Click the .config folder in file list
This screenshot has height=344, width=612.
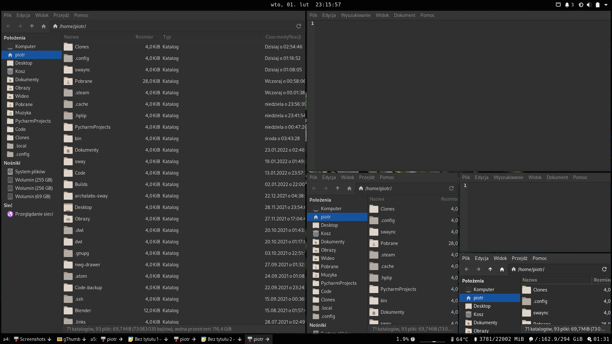click(82, 58)
